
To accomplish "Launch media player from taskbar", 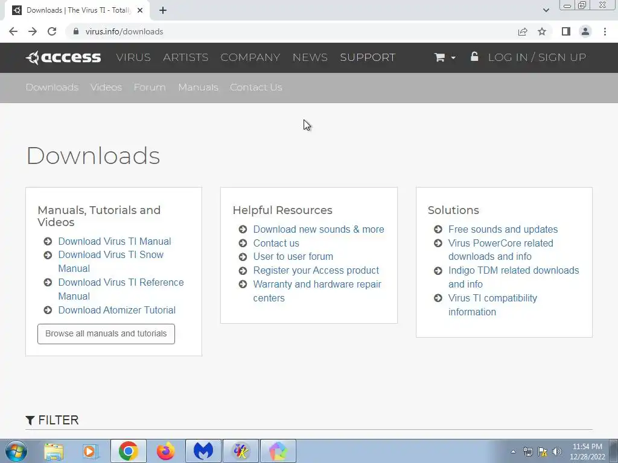I will [91, 451].
